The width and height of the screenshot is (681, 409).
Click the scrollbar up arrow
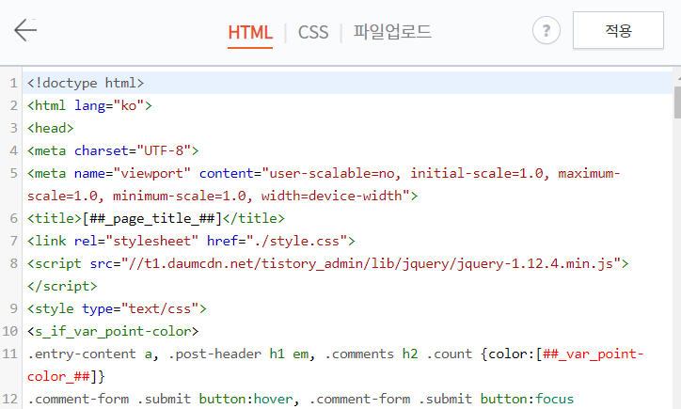coord(678,78)
